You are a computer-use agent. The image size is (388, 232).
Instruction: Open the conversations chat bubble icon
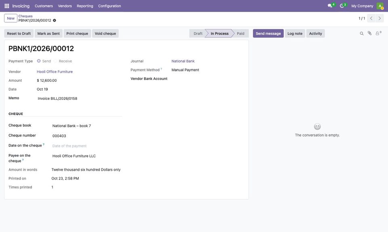pos(330,6)
